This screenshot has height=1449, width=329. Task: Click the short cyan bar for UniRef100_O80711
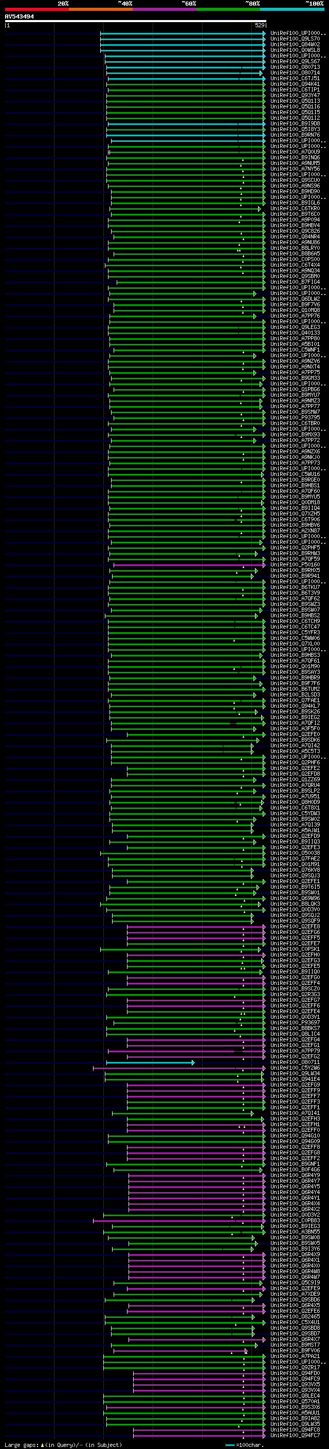[150, 1062]
